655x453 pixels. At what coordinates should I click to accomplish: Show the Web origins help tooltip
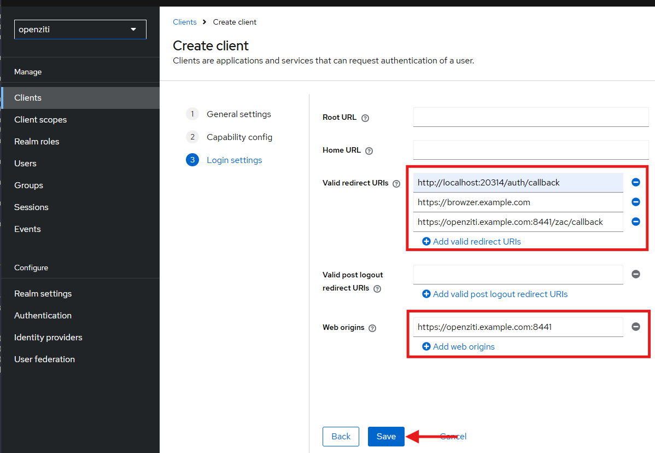click(x=372, y=328)
